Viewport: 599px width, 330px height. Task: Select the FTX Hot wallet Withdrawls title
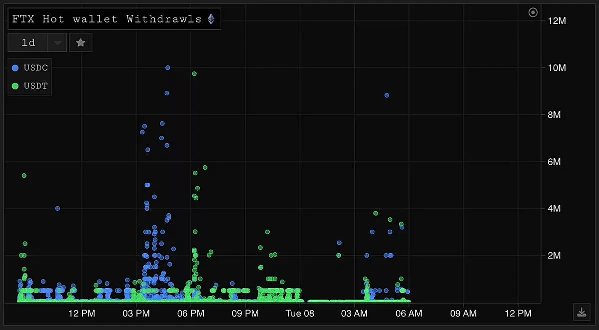(x=106, y=19)
